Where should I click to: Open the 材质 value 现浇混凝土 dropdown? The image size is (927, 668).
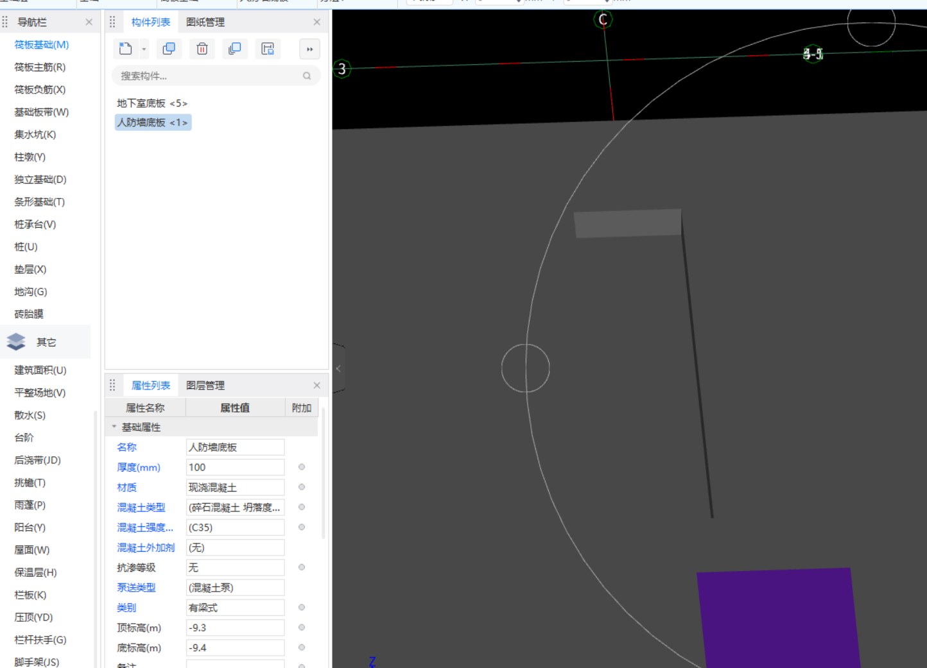pyautogui.click(x=235, y=488)
